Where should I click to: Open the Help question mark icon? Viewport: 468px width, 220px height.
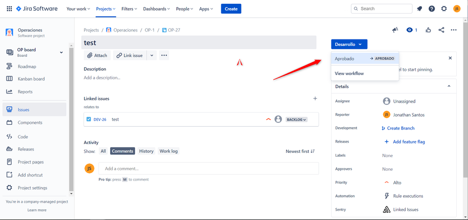point(431,8)
